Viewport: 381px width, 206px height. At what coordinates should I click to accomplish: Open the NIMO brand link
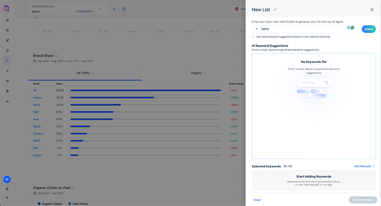coord(37,141)
